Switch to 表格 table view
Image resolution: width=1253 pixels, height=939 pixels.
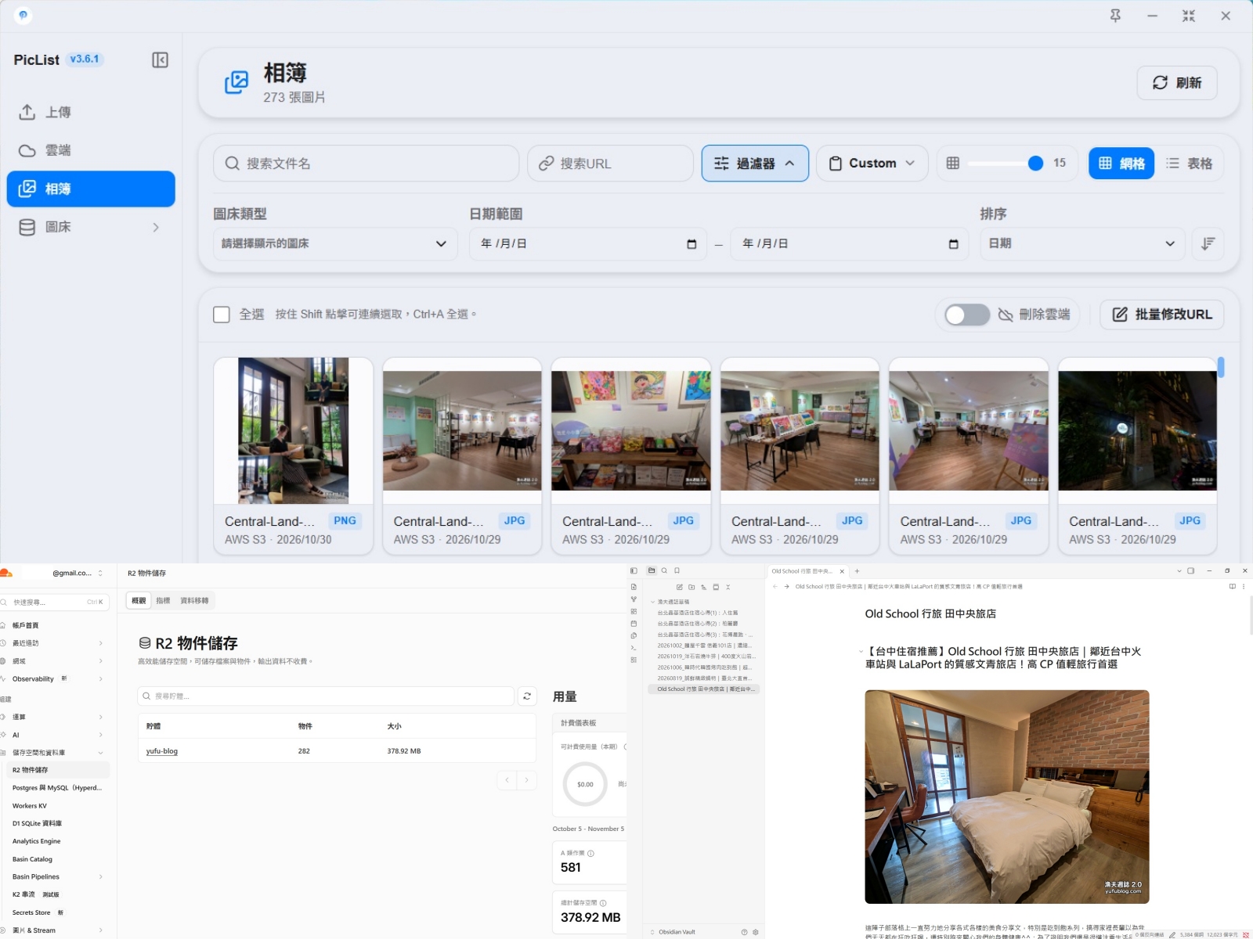click(1189, 163)
